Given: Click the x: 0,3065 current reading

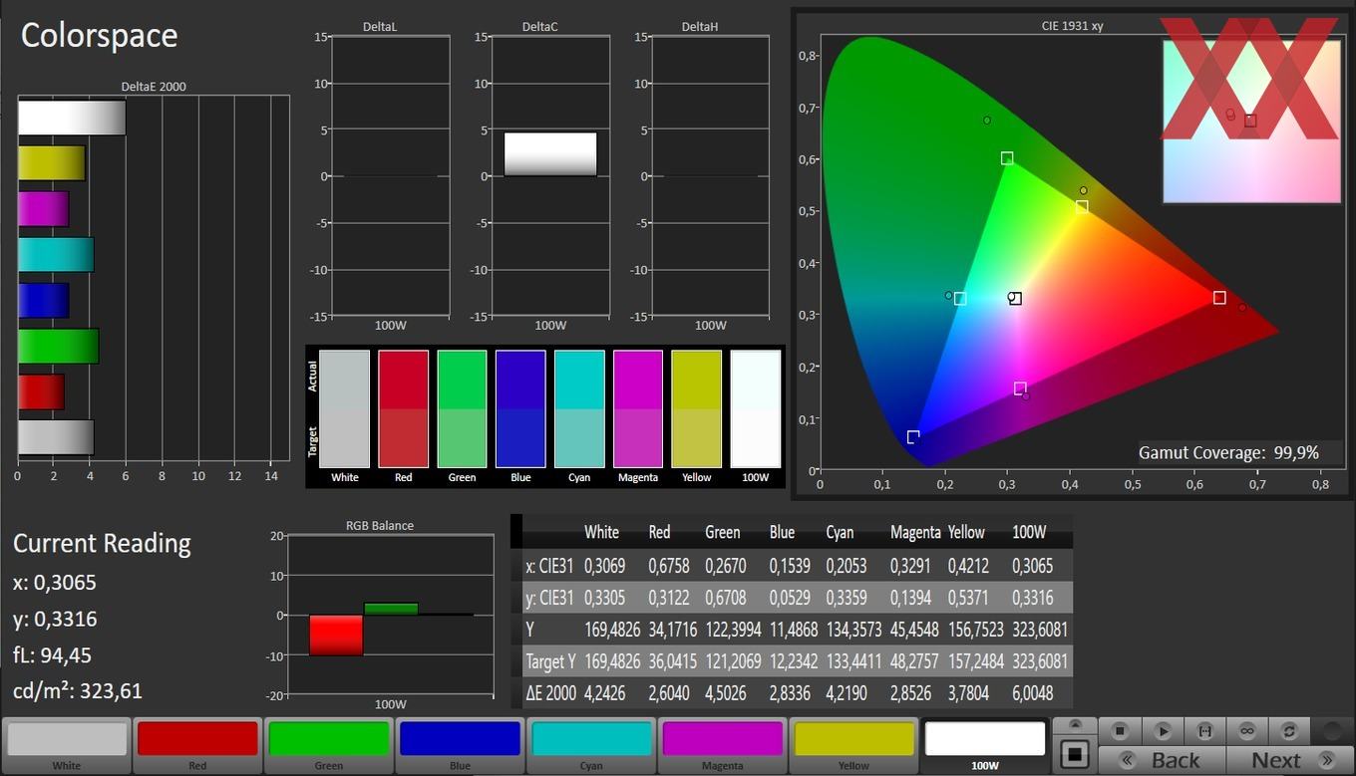Looking at the screenshot, I should tap(55, 582).
